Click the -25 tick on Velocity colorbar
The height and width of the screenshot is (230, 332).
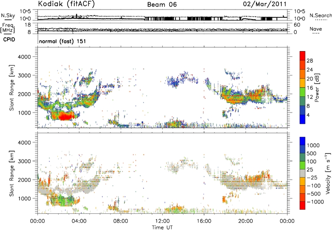(x=312, y=178)
